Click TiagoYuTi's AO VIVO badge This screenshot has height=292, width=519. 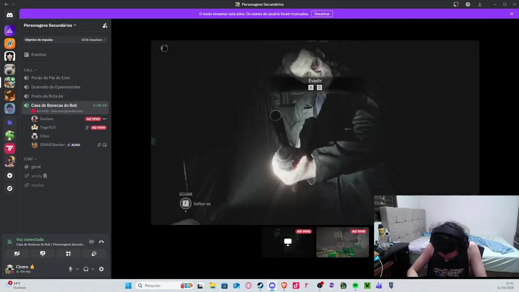point(99,127)
